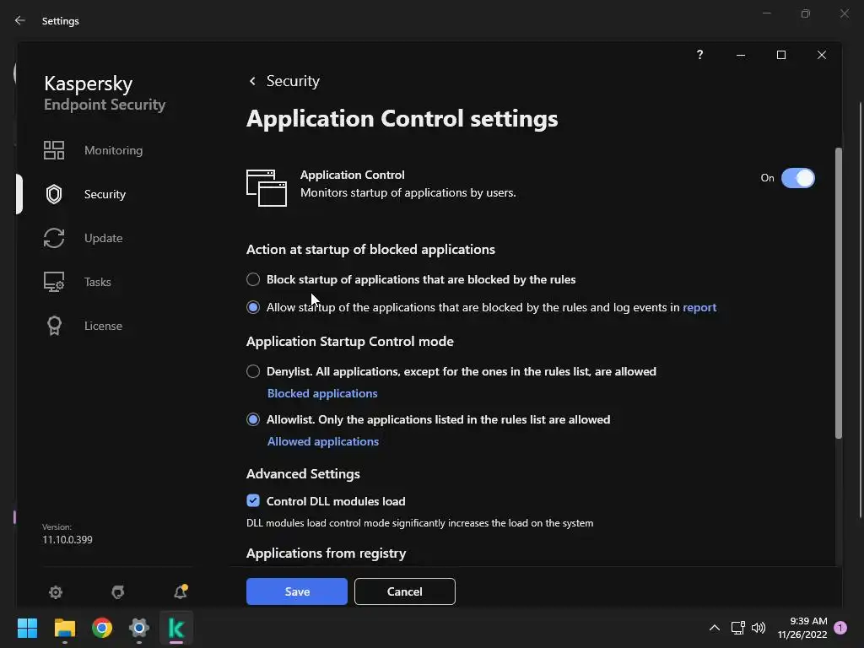864x648 pixels.
Task: Click the Security breadcrumb text
Action: pos(293,81)
